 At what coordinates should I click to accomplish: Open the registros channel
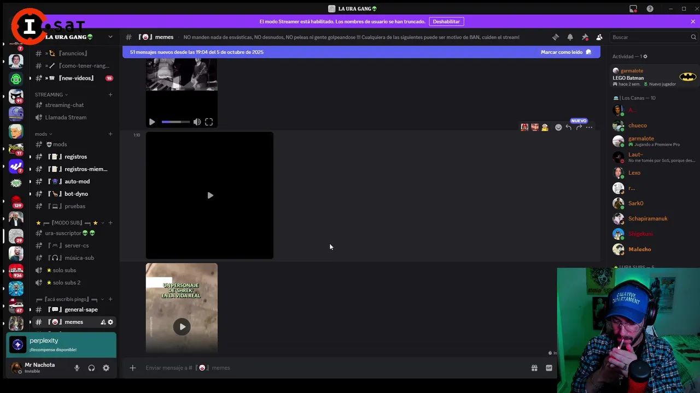pyautogui.click(x=74, y=157)
